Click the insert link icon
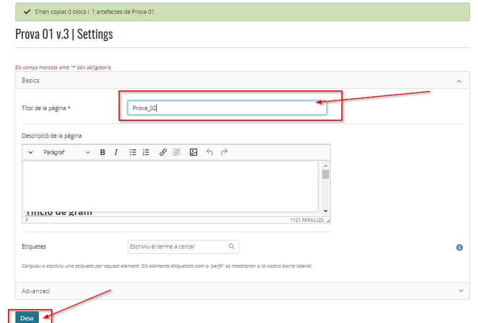 tap(163, 152)
